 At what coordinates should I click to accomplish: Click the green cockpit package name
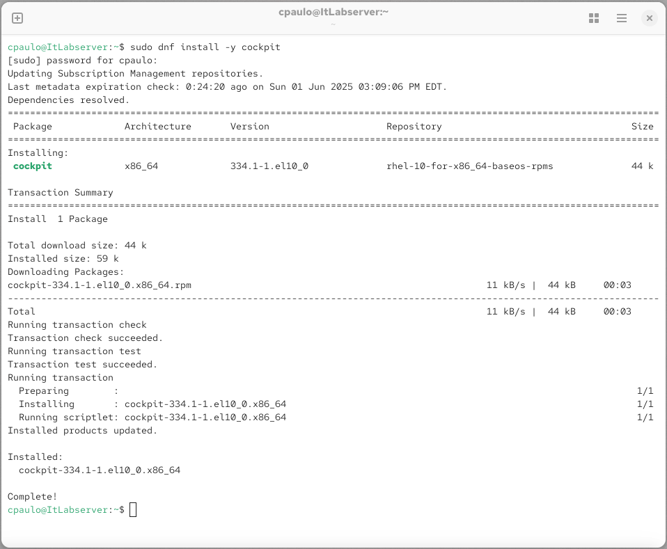click(x=33, y=166)
